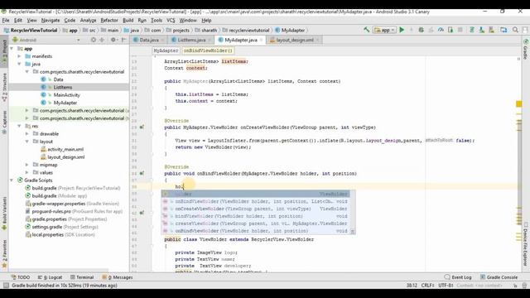Click the proguard-rules.pro file icon
This screenshot has height=298, width=530.
tap(28, 211)
